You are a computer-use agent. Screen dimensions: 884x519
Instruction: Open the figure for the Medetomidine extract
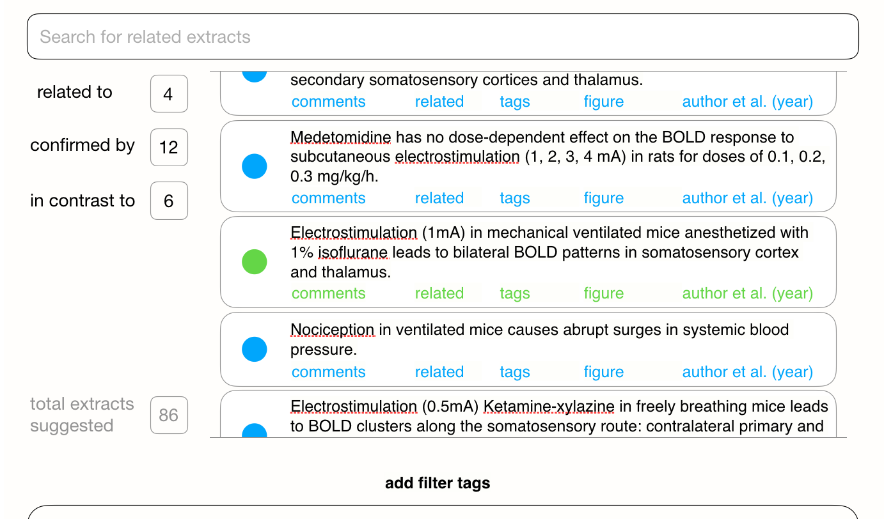(603, 198)
